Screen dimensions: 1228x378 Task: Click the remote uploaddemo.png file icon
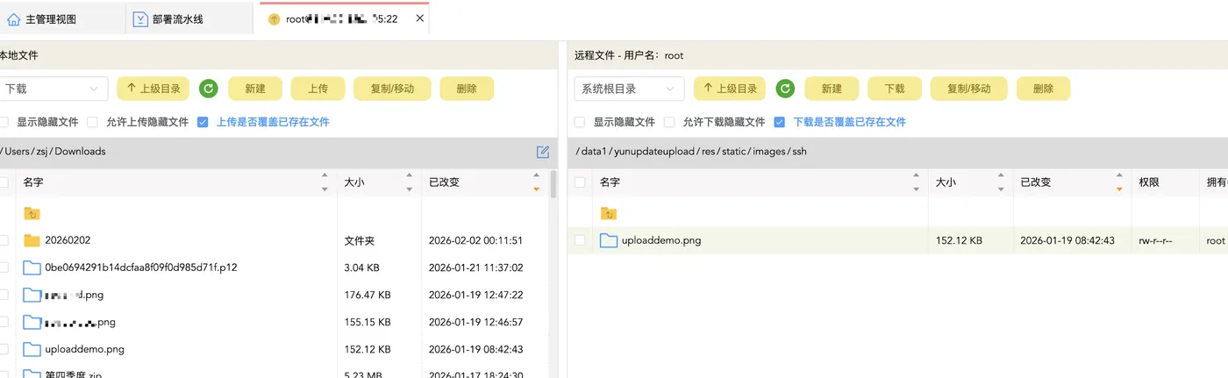click(x=609, y=240)
